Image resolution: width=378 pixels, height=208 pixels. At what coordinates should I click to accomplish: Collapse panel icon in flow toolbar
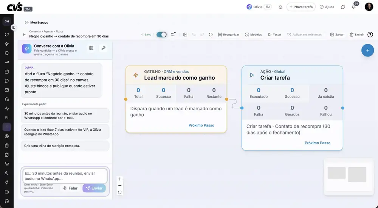(x=185, y=35)
